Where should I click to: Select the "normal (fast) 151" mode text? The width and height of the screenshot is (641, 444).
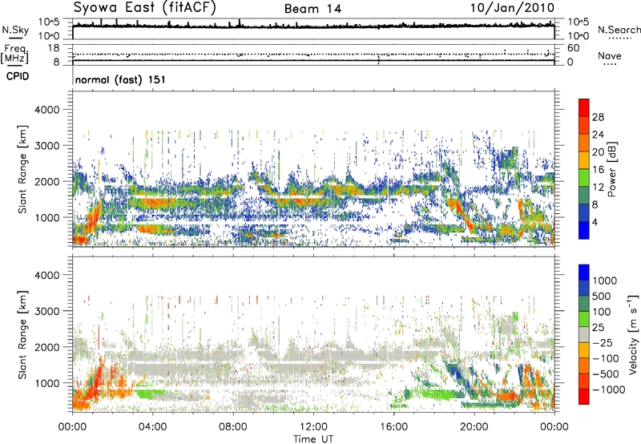(x=120, y=79)
